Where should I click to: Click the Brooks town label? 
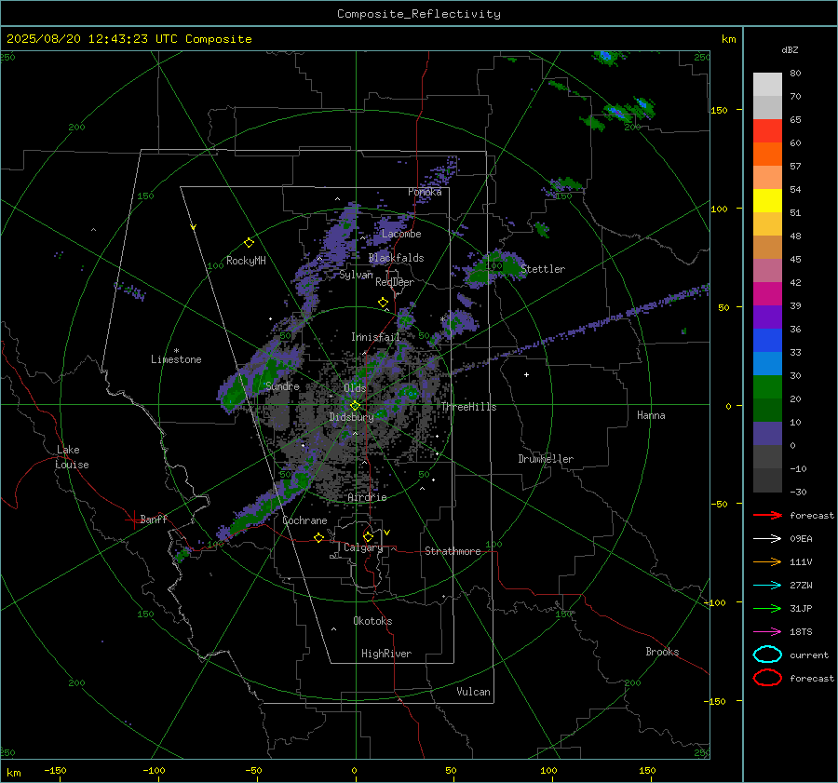(x=662, y=652)
